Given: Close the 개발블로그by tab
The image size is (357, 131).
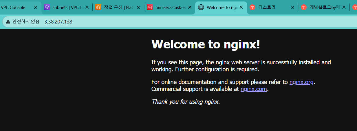Looking at the screenshot, I should 344,8.
